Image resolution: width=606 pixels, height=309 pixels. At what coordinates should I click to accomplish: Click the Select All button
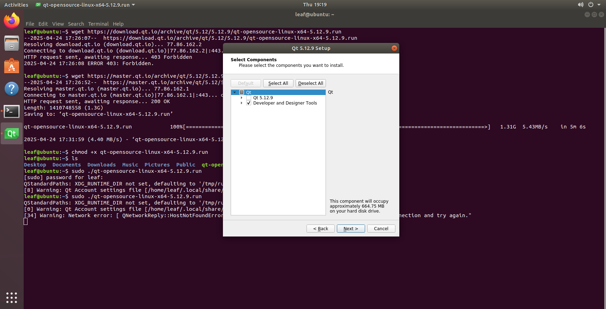click(278, 83)
